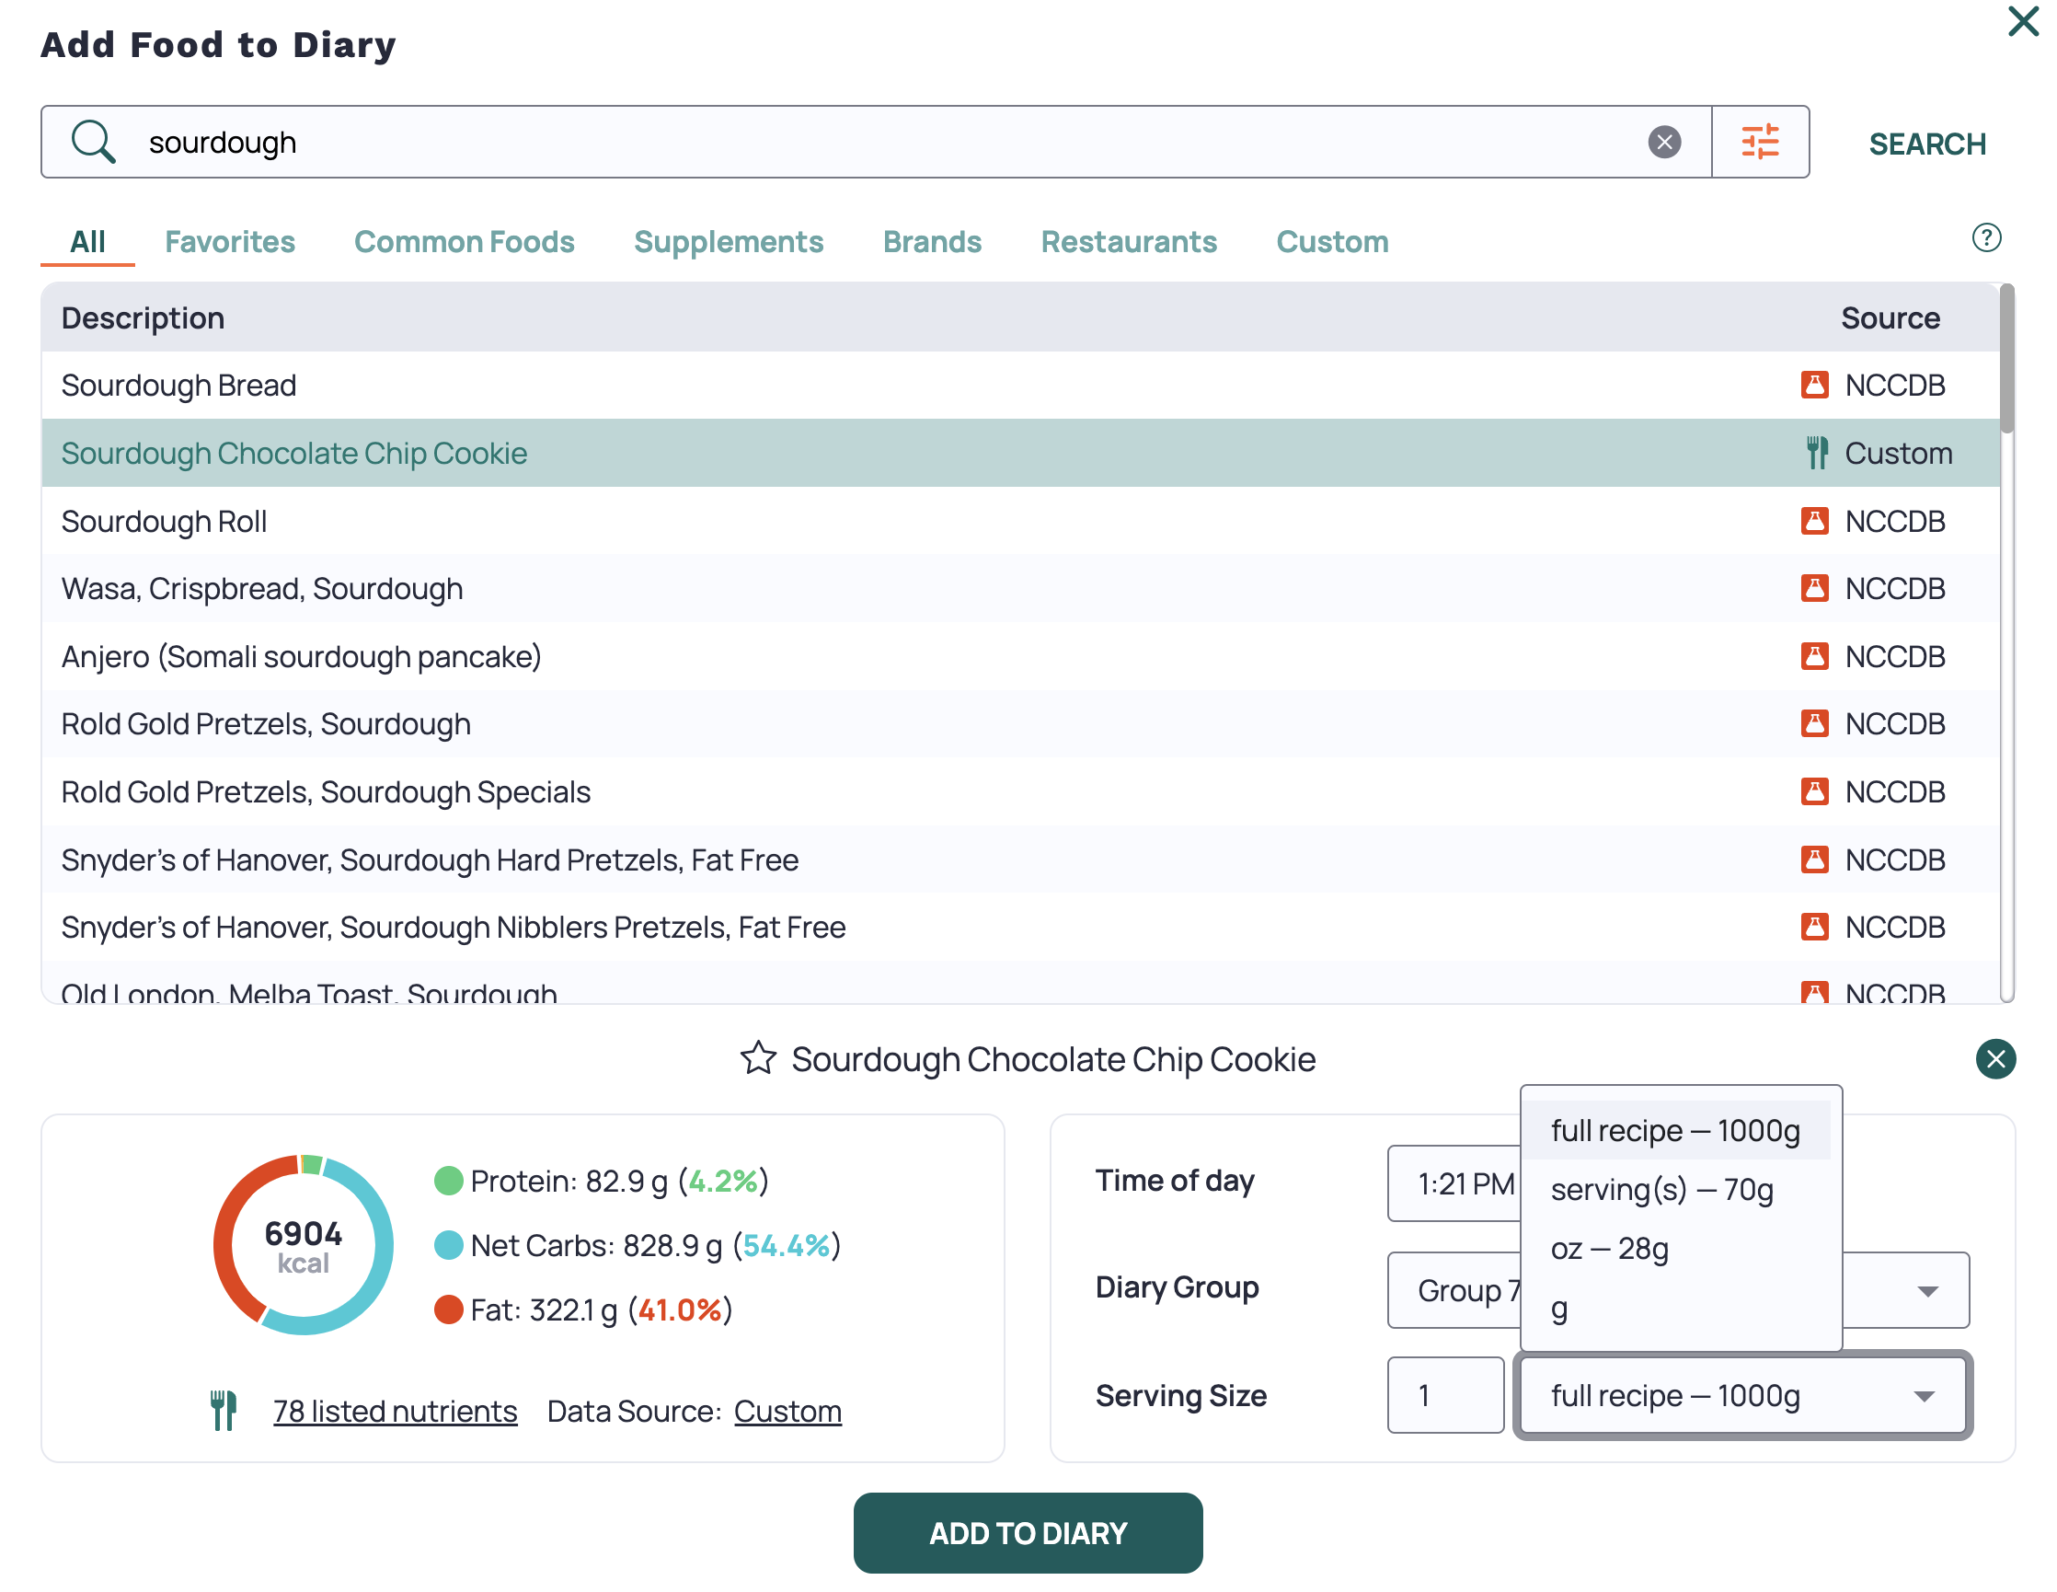Screen dimensions: 2057x1592
Task: Open the Common Foods tab
Action: tap(465, 242)
